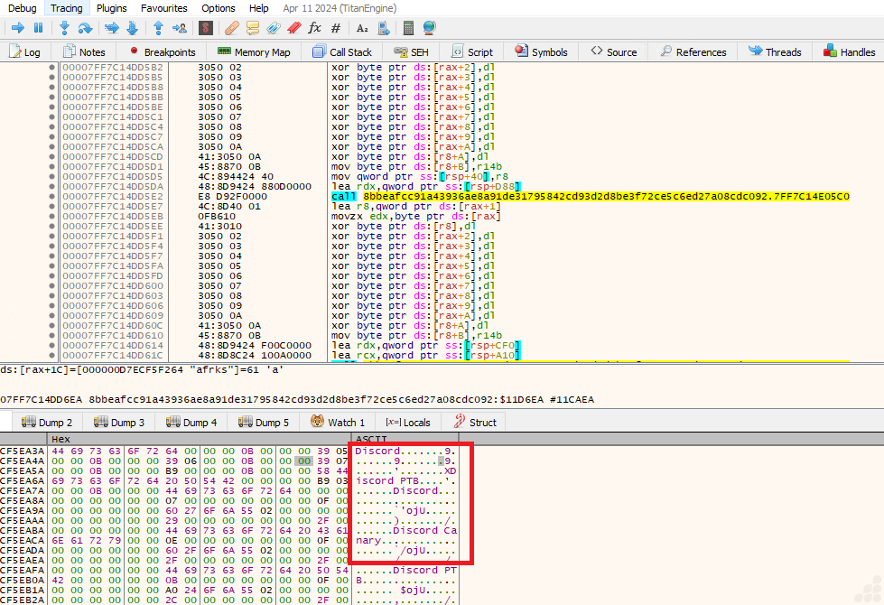Click the Patches bandage icon
The width and height of the screenshot is (884, 605).
coord(232,28)
